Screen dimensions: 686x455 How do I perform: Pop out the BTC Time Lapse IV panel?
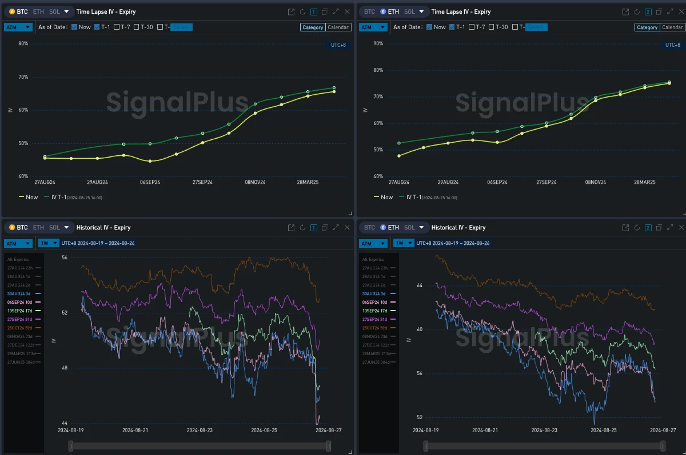tap(291, 11)
